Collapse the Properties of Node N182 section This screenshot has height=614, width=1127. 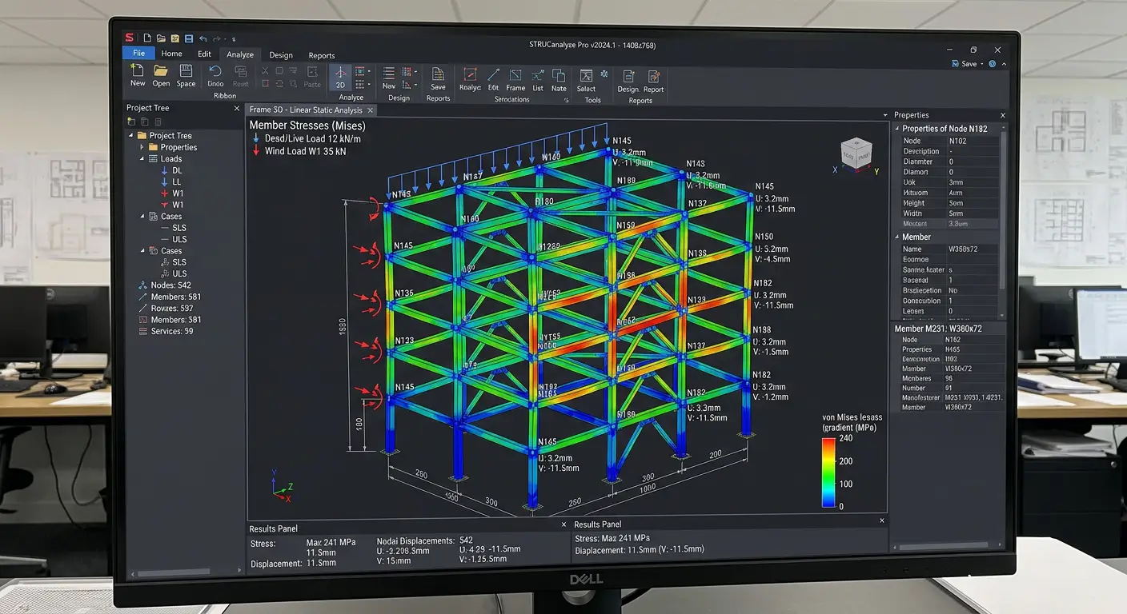(897, 129)
